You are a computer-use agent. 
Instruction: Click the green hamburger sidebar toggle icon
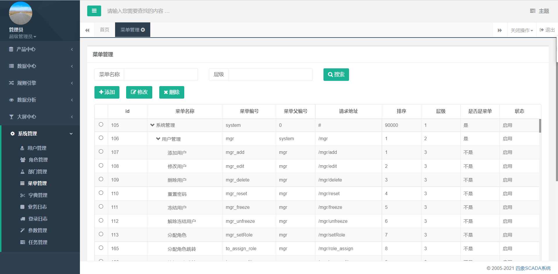pyautogui.click(x=94, y=11)
